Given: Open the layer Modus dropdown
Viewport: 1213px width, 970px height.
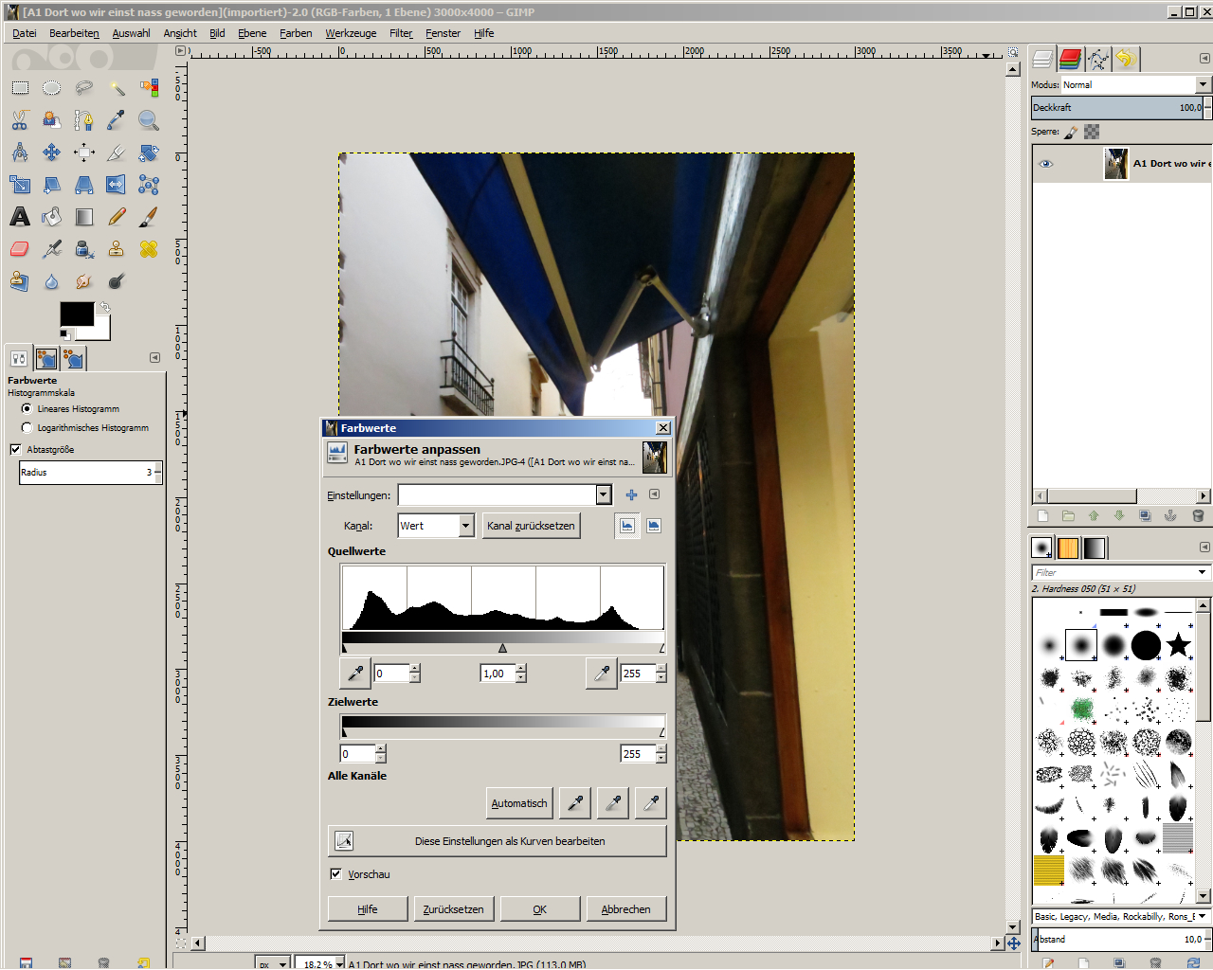Looking at the screenshot, I should (x=1203, y=84).
